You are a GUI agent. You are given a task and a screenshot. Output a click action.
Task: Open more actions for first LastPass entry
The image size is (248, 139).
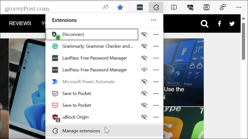(156, 58)
